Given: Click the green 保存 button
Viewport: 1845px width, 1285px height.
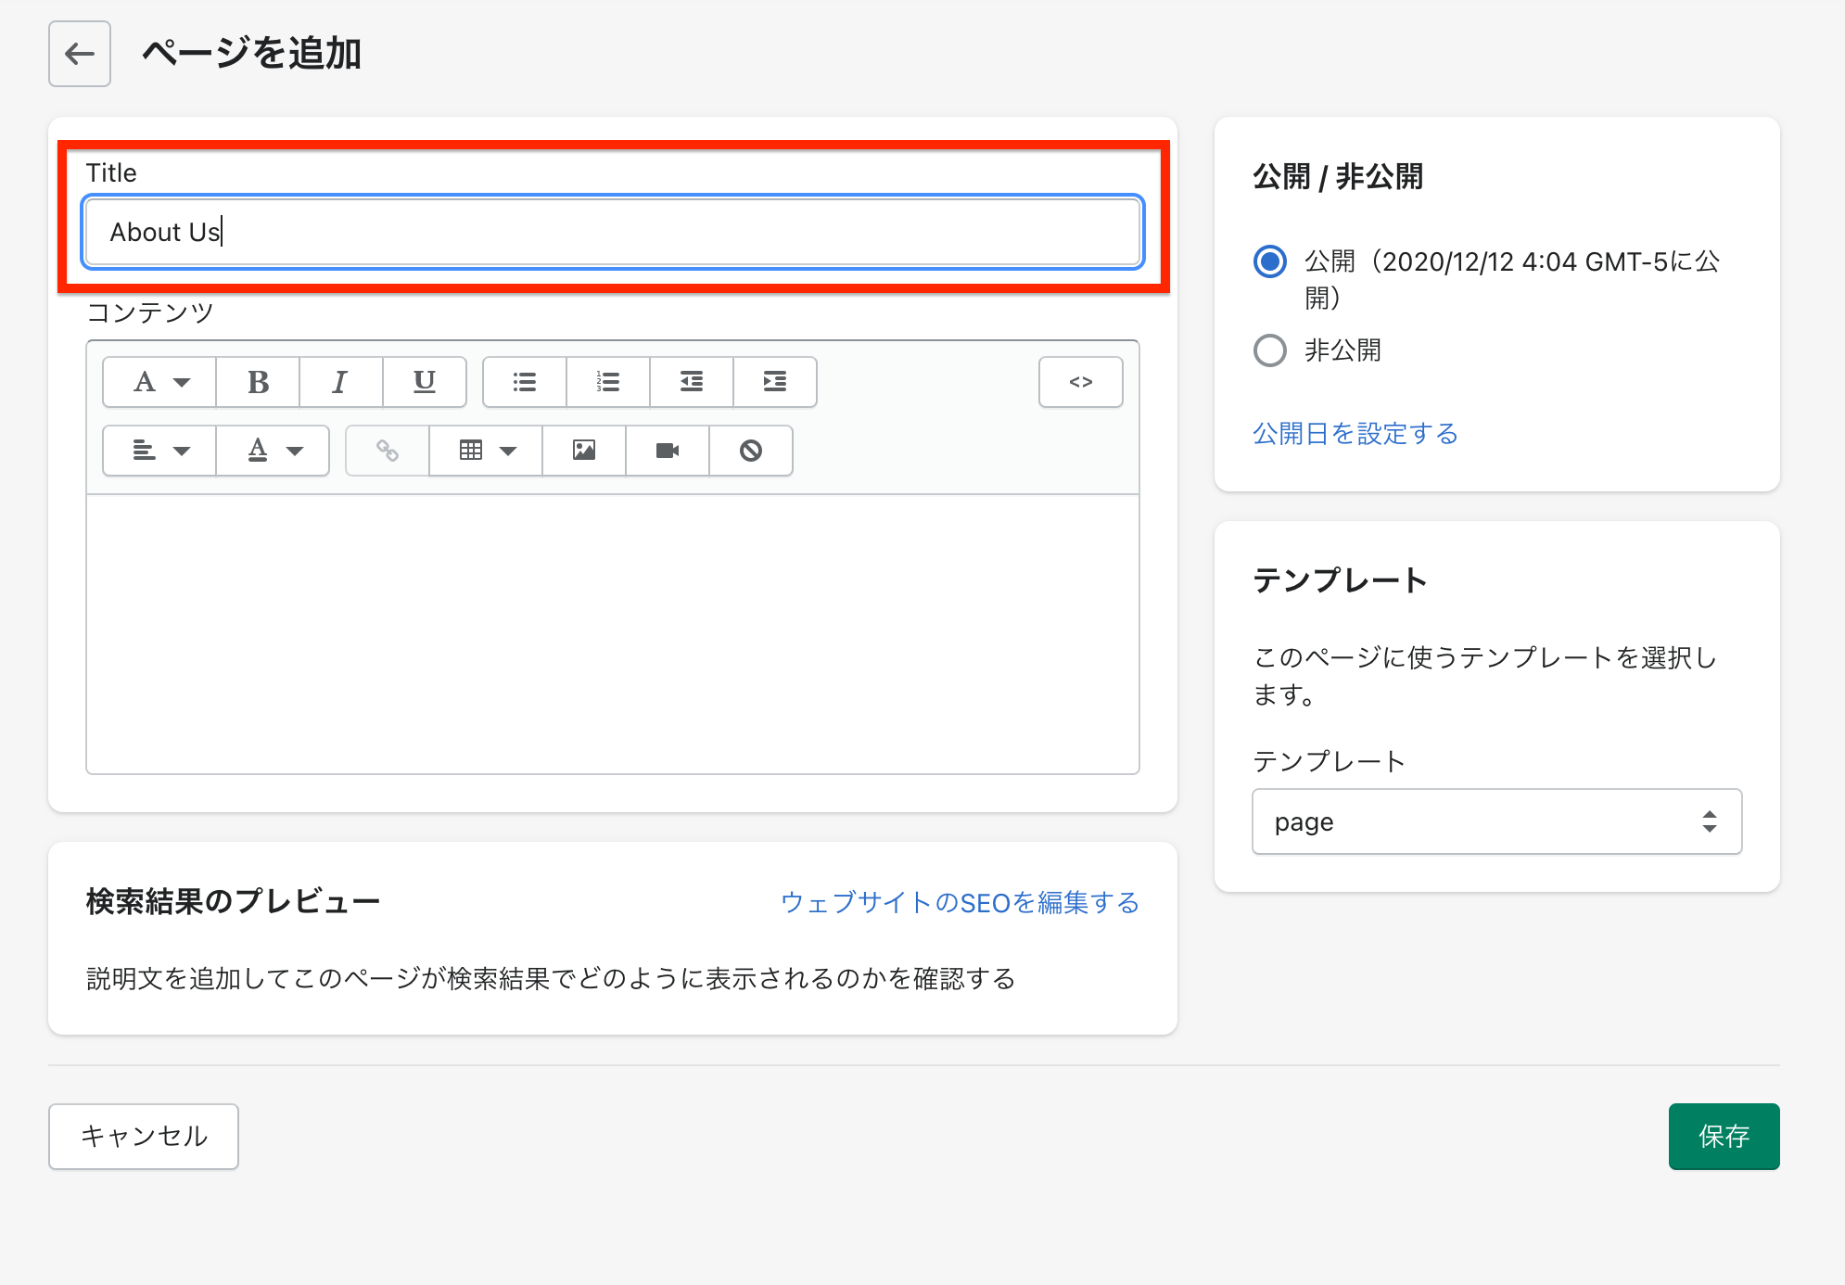Looking at the screenshot, I should pyautogui.click(x=1723, y=1136).
